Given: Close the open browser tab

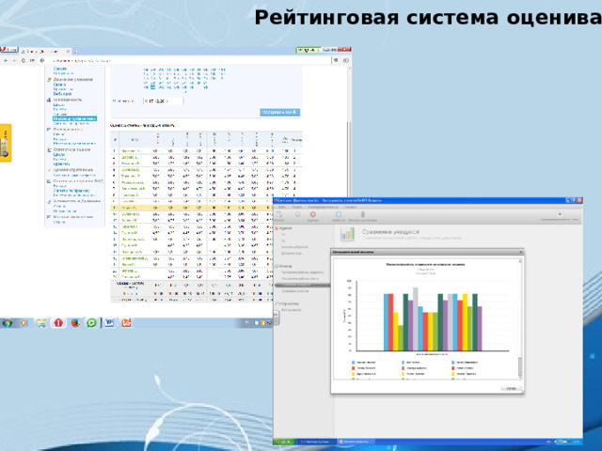Looking at the screenshot, I should click(x=68, y=51).
